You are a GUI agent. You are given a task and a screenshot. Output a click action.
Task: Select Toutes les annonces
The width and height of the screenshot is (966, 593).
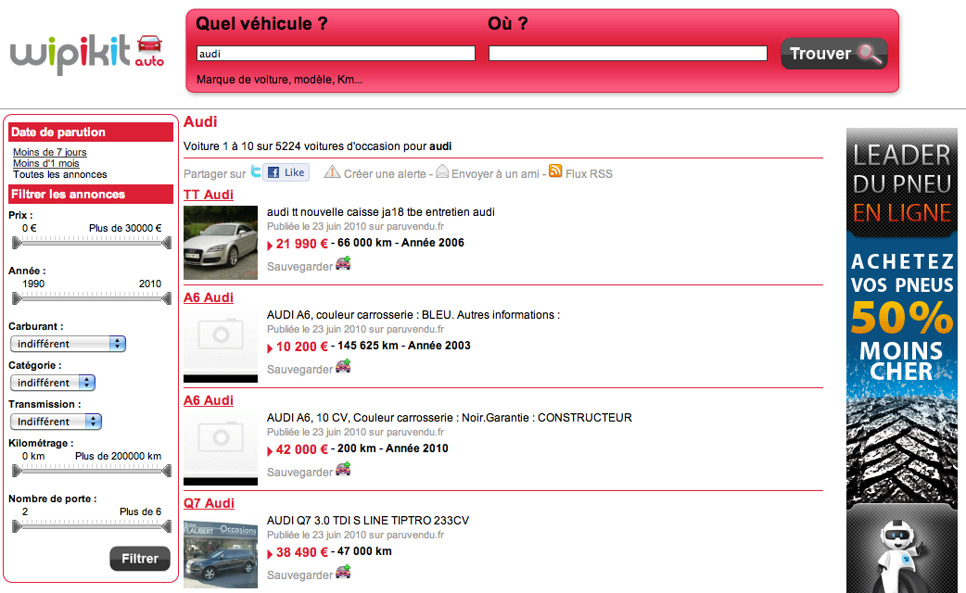click(x=59, y=174)
